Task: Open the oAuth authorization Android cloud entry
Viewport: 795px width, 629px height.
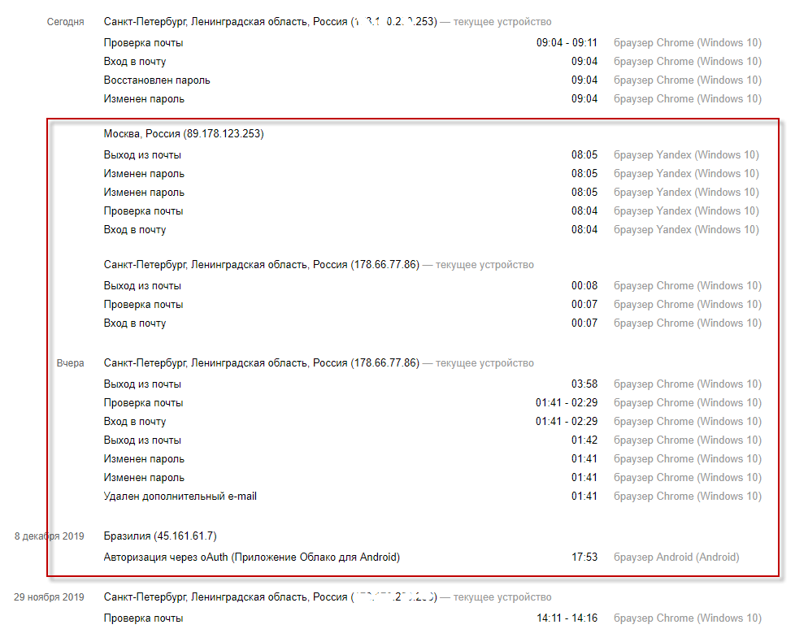Action: (252, 557)
